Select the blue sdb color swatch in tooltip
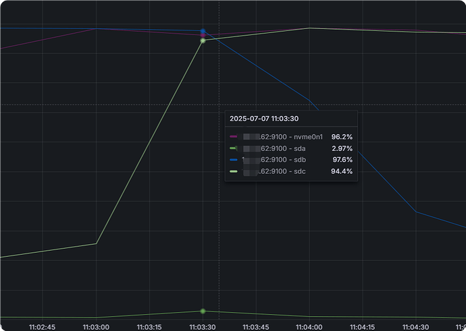The height and width of the screenshot is (331, 466). (x=233, y=160)
